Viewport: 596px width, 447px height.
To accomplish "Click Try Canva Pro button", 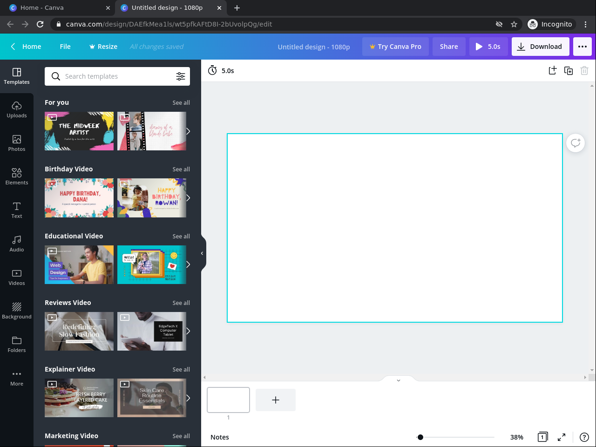I will point(395,47).
